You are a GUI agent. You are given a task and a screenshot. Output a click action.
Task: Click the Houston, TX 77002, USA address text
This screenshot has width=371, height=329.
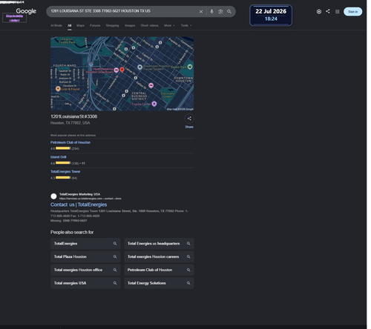(70, 123)
